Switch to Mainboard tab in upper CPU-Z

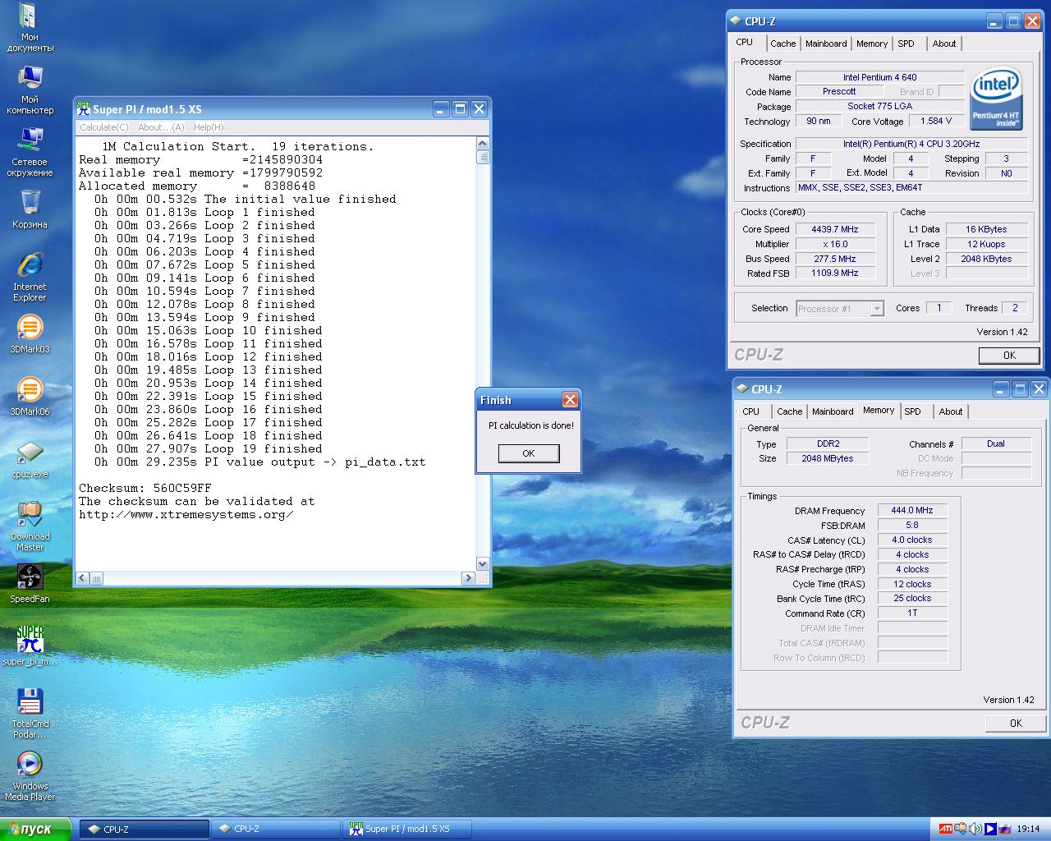[826, 44]
